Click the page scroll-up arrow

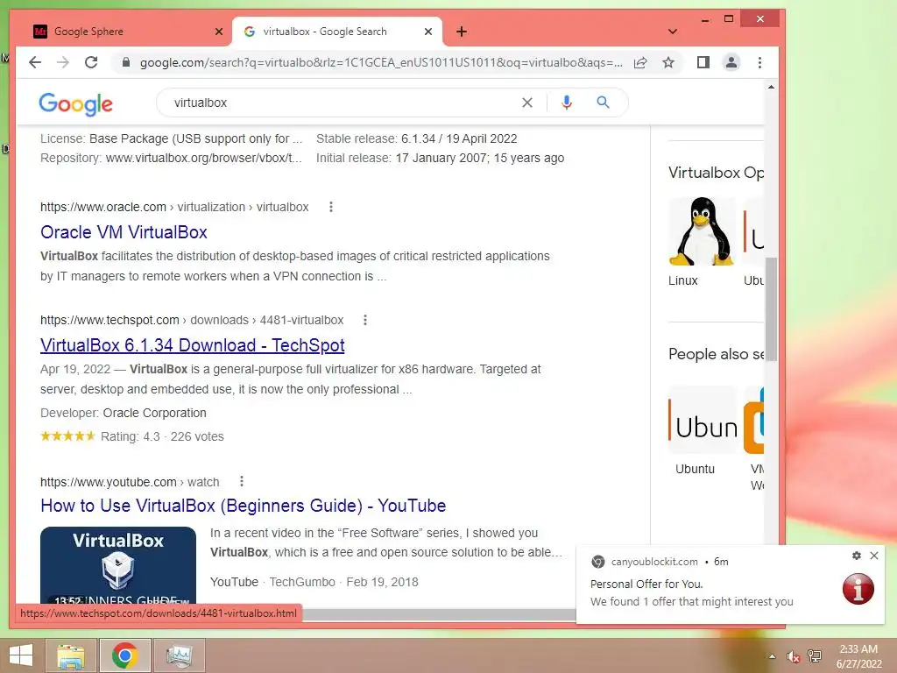(771, 87)
